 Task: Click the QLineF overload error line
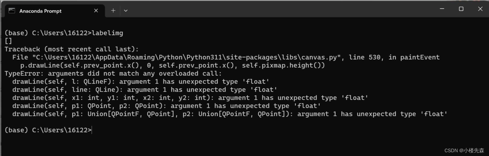tap(141, 81)
